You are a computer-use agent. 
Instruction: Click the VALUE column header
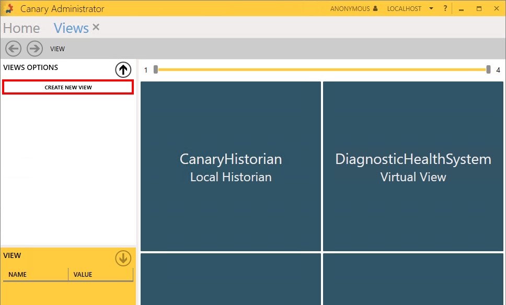83,275
